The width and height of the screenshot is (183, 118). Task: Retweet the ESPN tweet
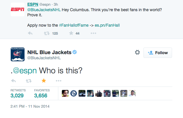point(46,33)
